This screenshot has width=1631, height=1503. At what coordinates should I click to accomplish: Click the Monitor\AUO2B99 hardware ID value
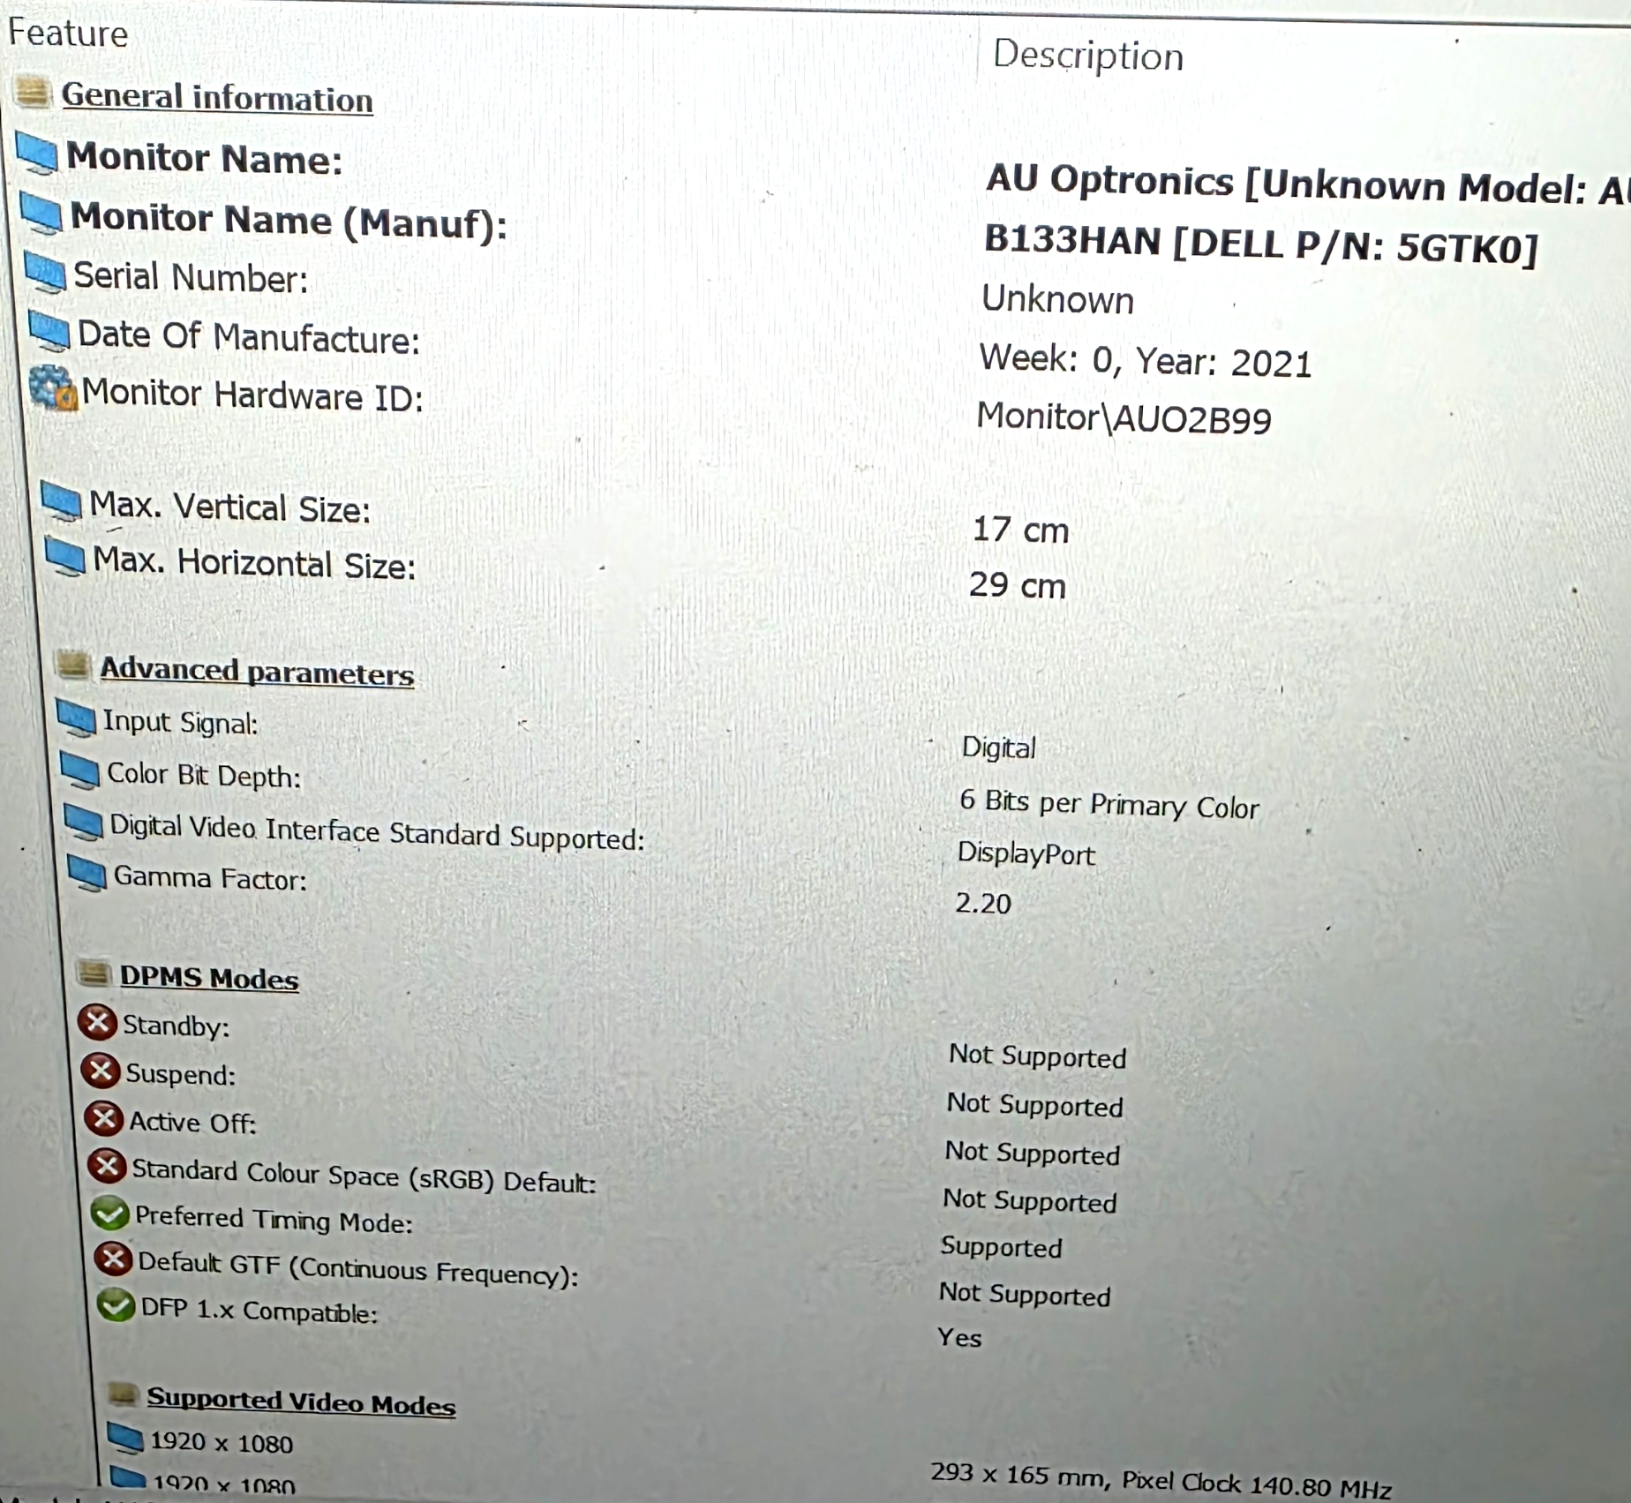click(1124, 417)
